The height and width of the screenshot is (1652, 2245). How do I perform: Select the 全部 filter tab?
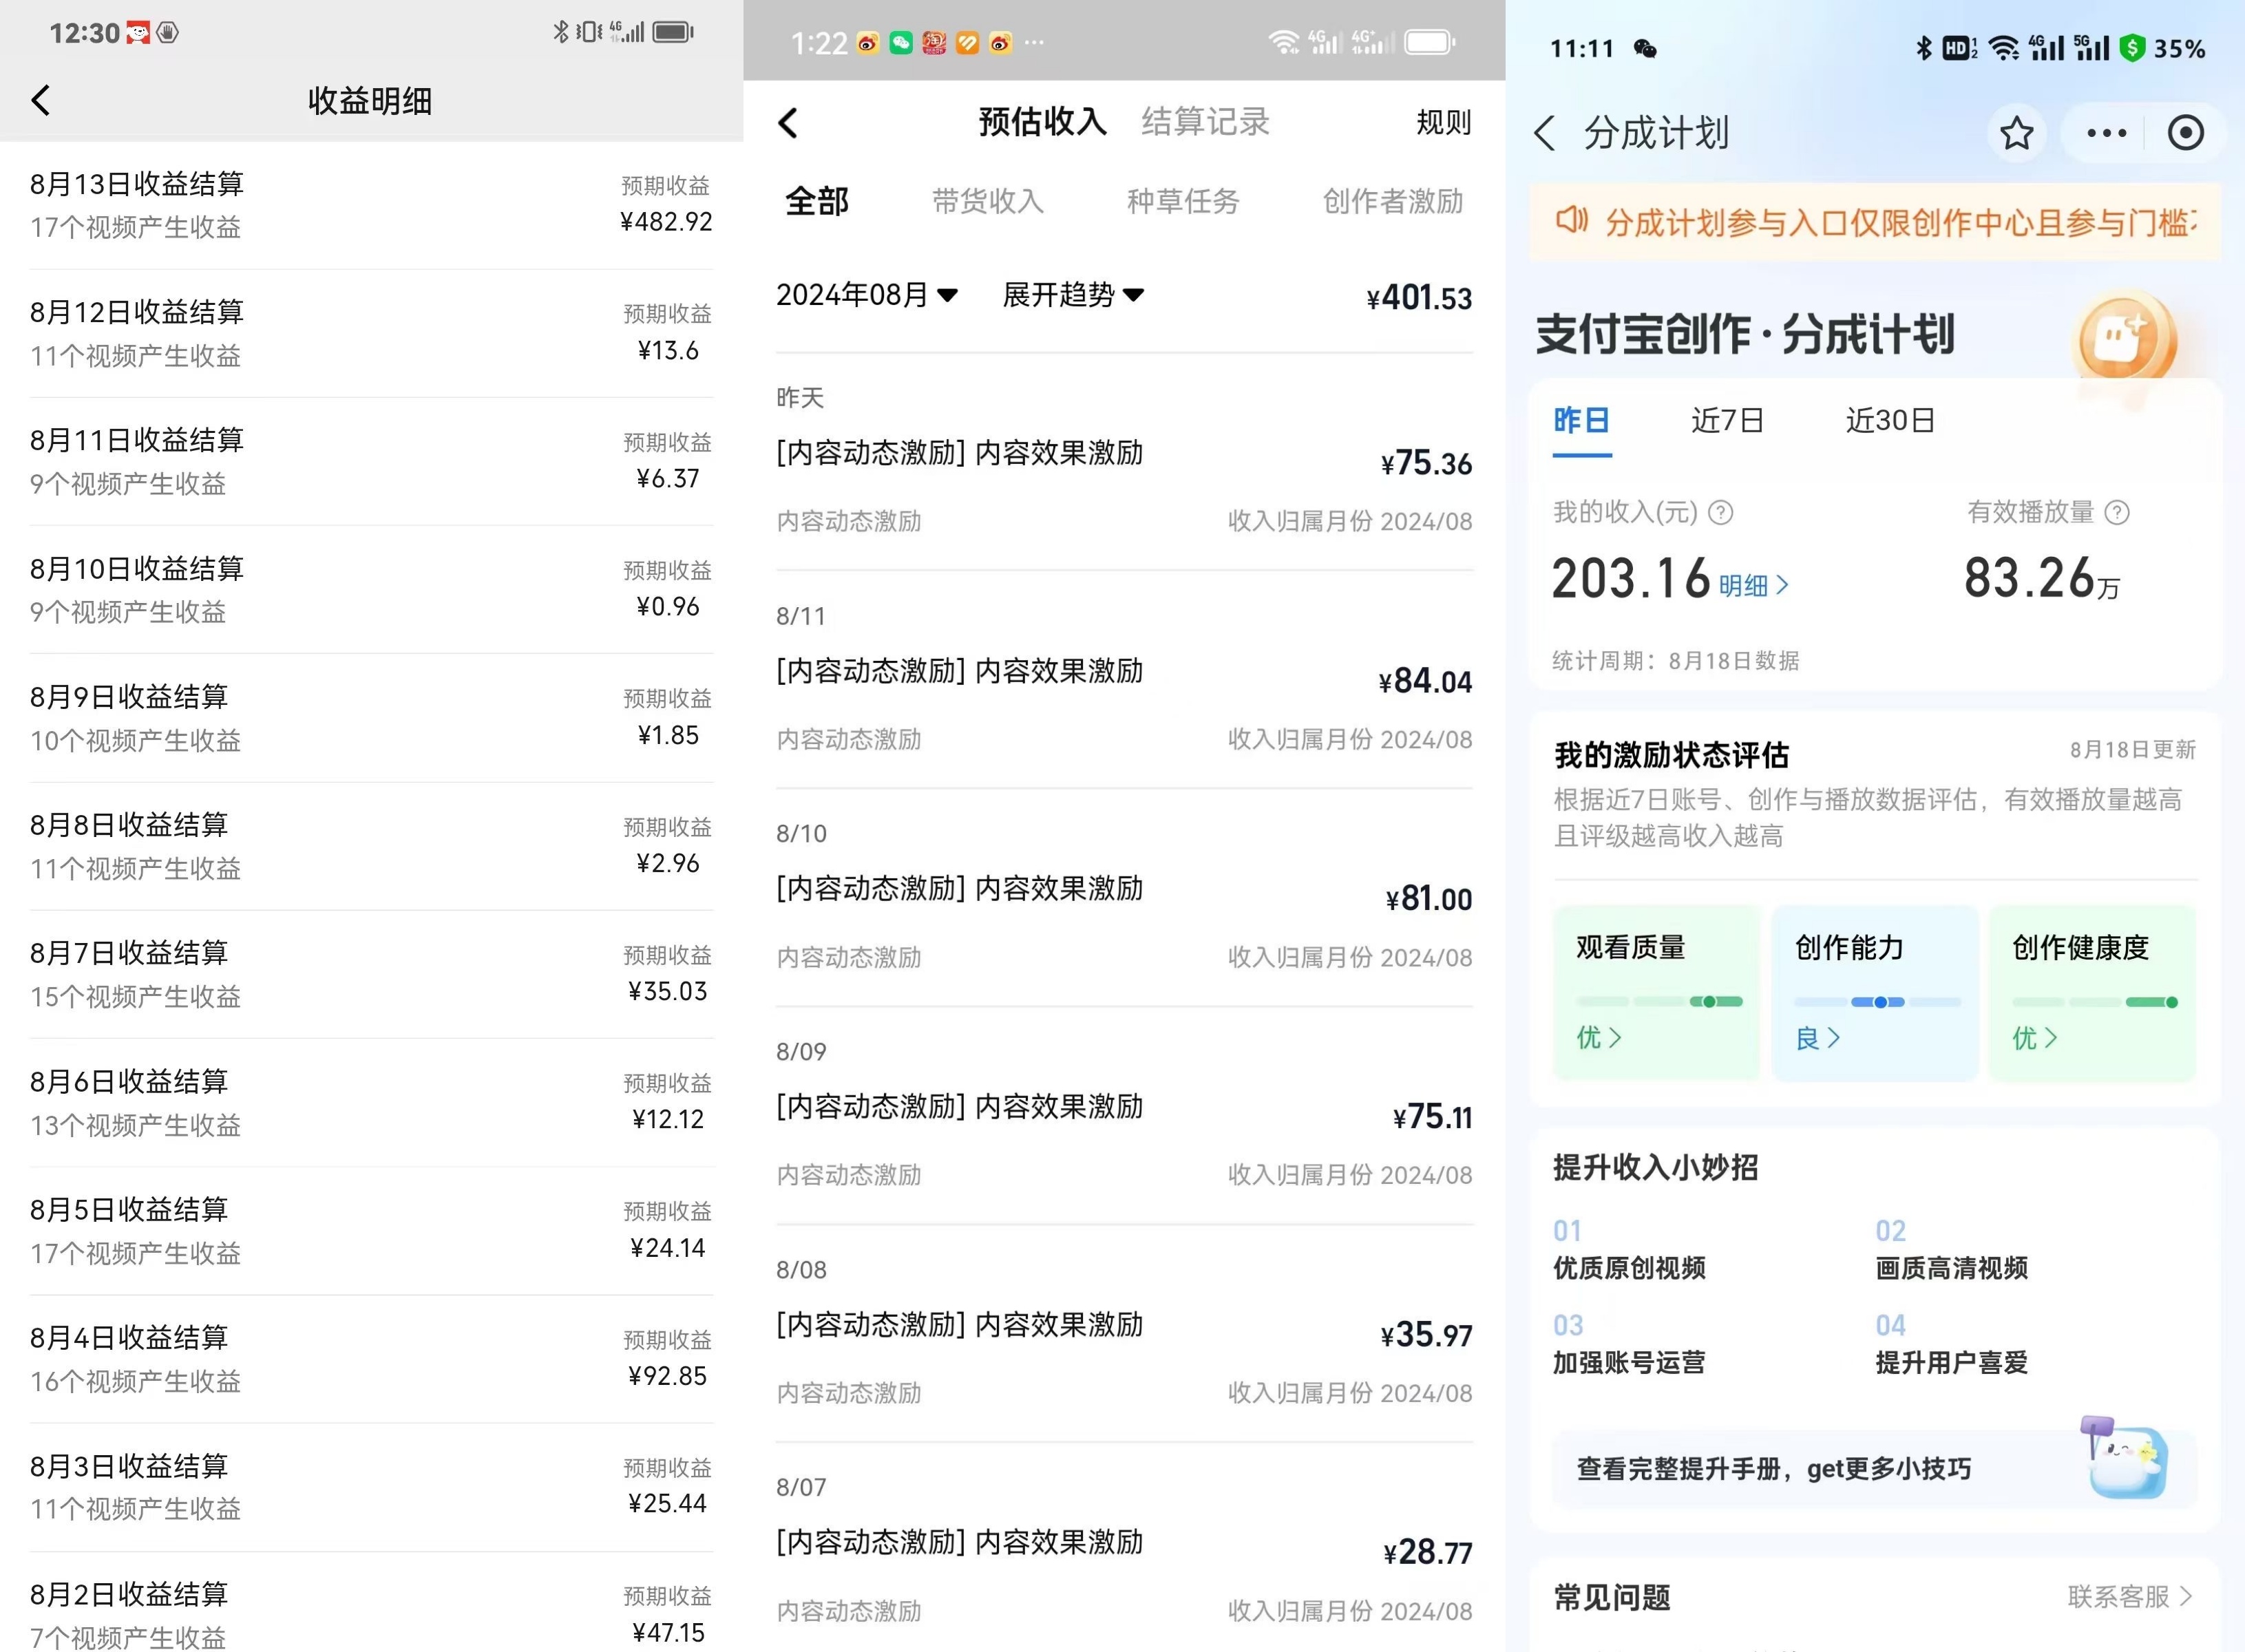pos(817,201)
